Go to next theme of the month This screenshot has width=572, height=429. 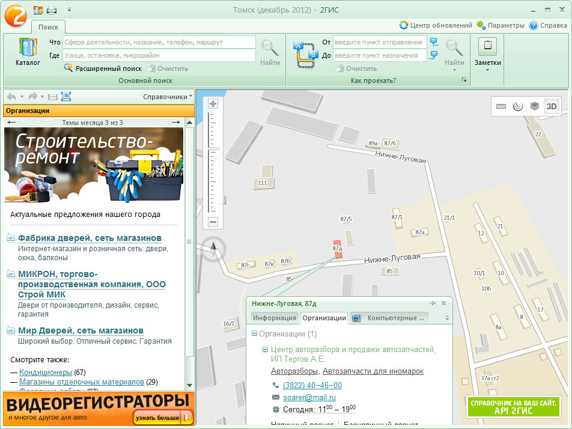[x=176, y=123]
